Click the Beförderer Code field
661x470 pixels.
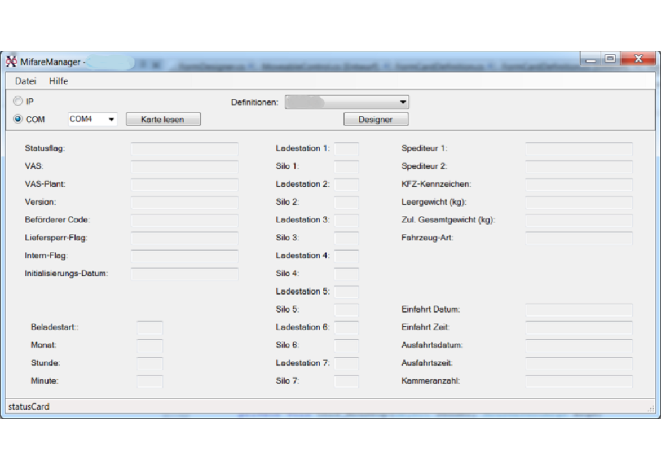184,220
